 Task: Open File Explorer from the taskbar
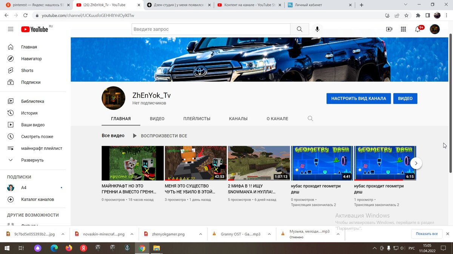(156, 248)
